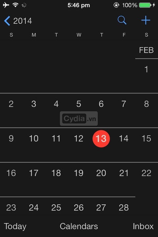Image resolution: width=158 pixels, height=237 pixels.
Task: Select highlighted date 13
Action: [x=101, y=139]
